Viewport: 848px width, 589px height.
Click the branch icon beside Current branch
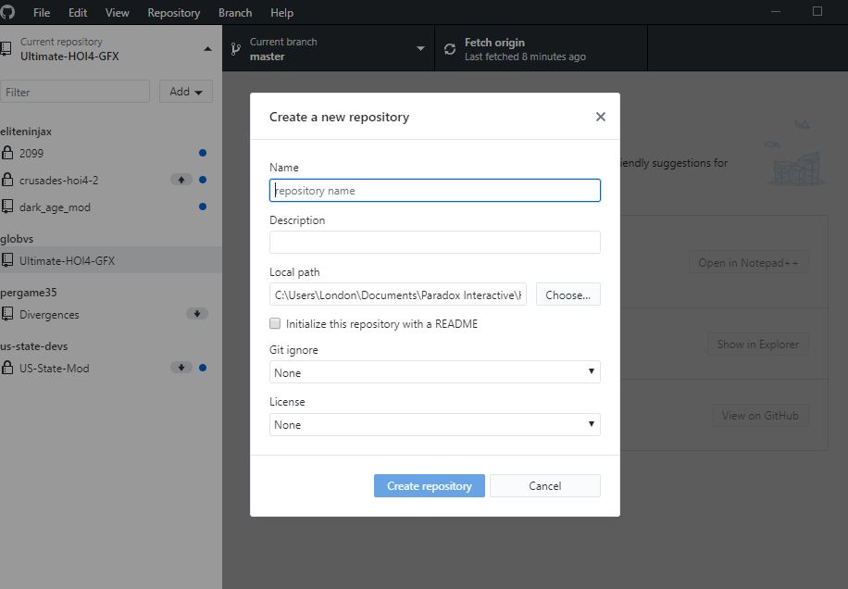pos(236,49)
